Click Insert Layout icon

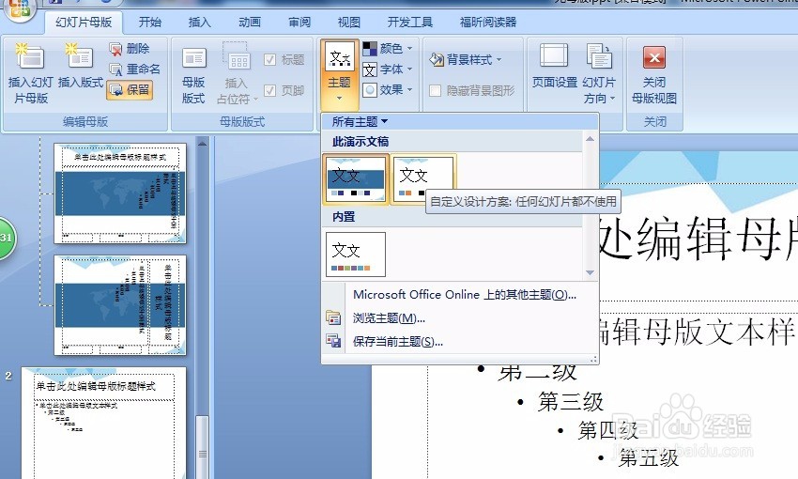[x=81, y=66]
